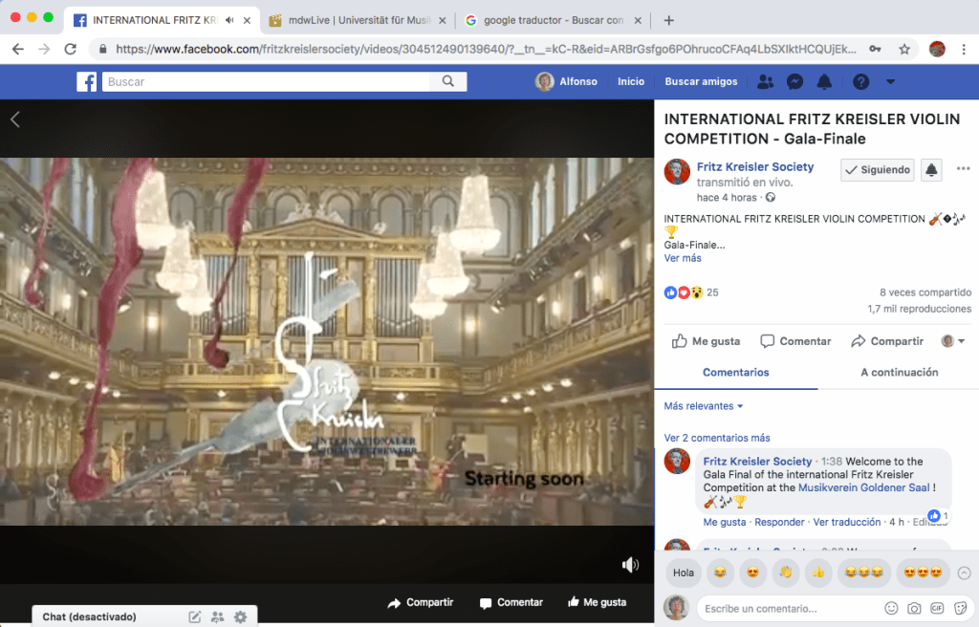Switch to the A continuación tab
The height and width of the screenshot is (627, 979).
click(x=899, y=373)
